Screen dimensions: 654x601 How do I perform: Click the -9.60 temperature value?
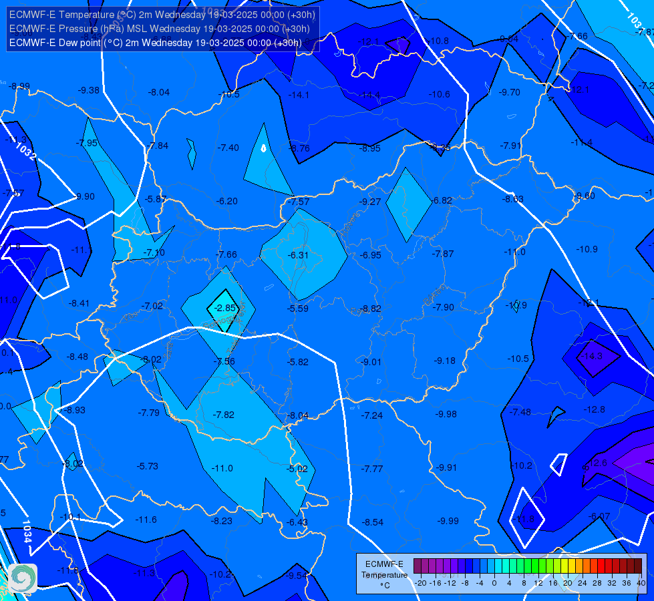(585, 196)
